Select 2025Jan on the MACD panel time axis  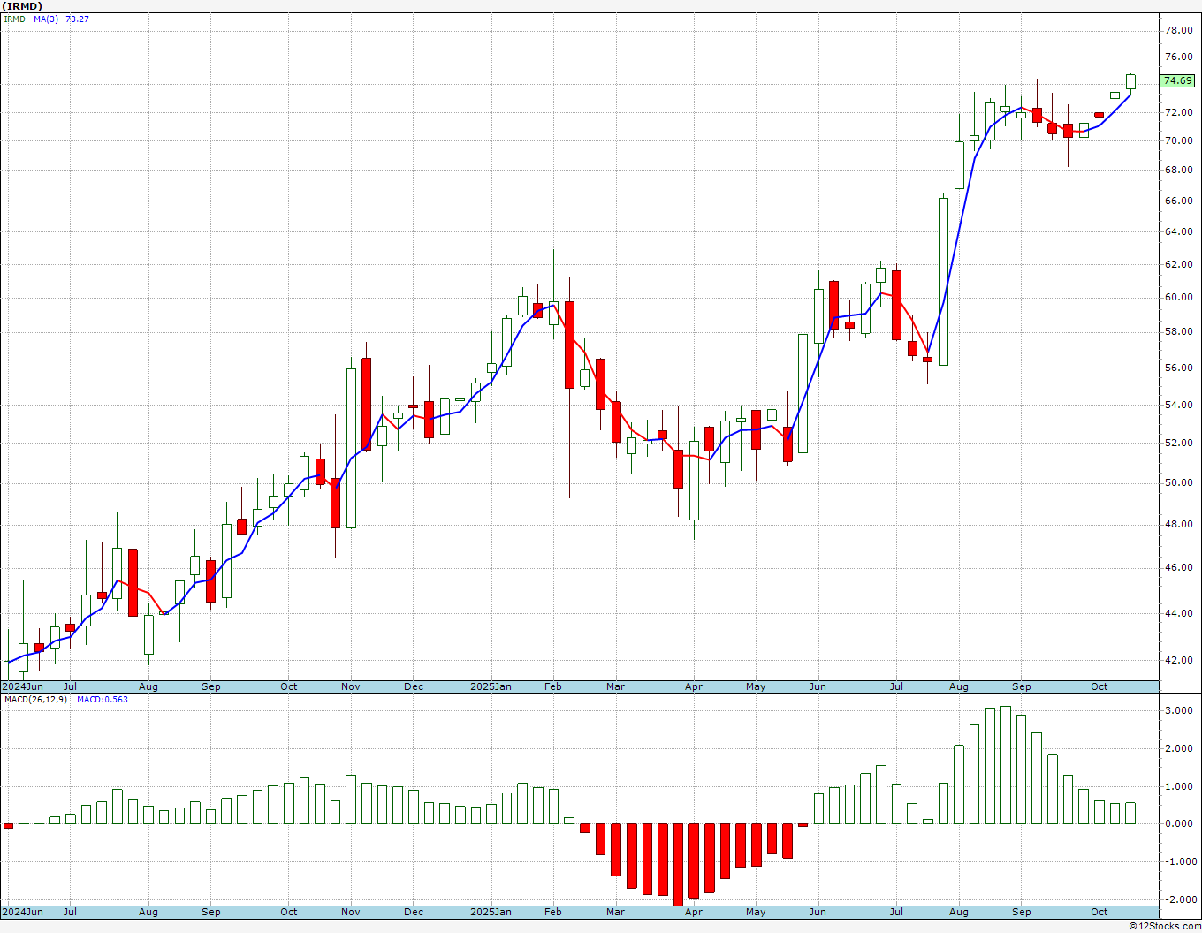[x=491, y=912]
